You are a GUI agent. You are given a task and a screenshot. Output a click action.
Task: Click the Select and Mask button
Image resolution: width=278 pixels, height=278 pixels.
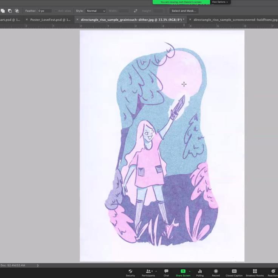coord(184,11)
